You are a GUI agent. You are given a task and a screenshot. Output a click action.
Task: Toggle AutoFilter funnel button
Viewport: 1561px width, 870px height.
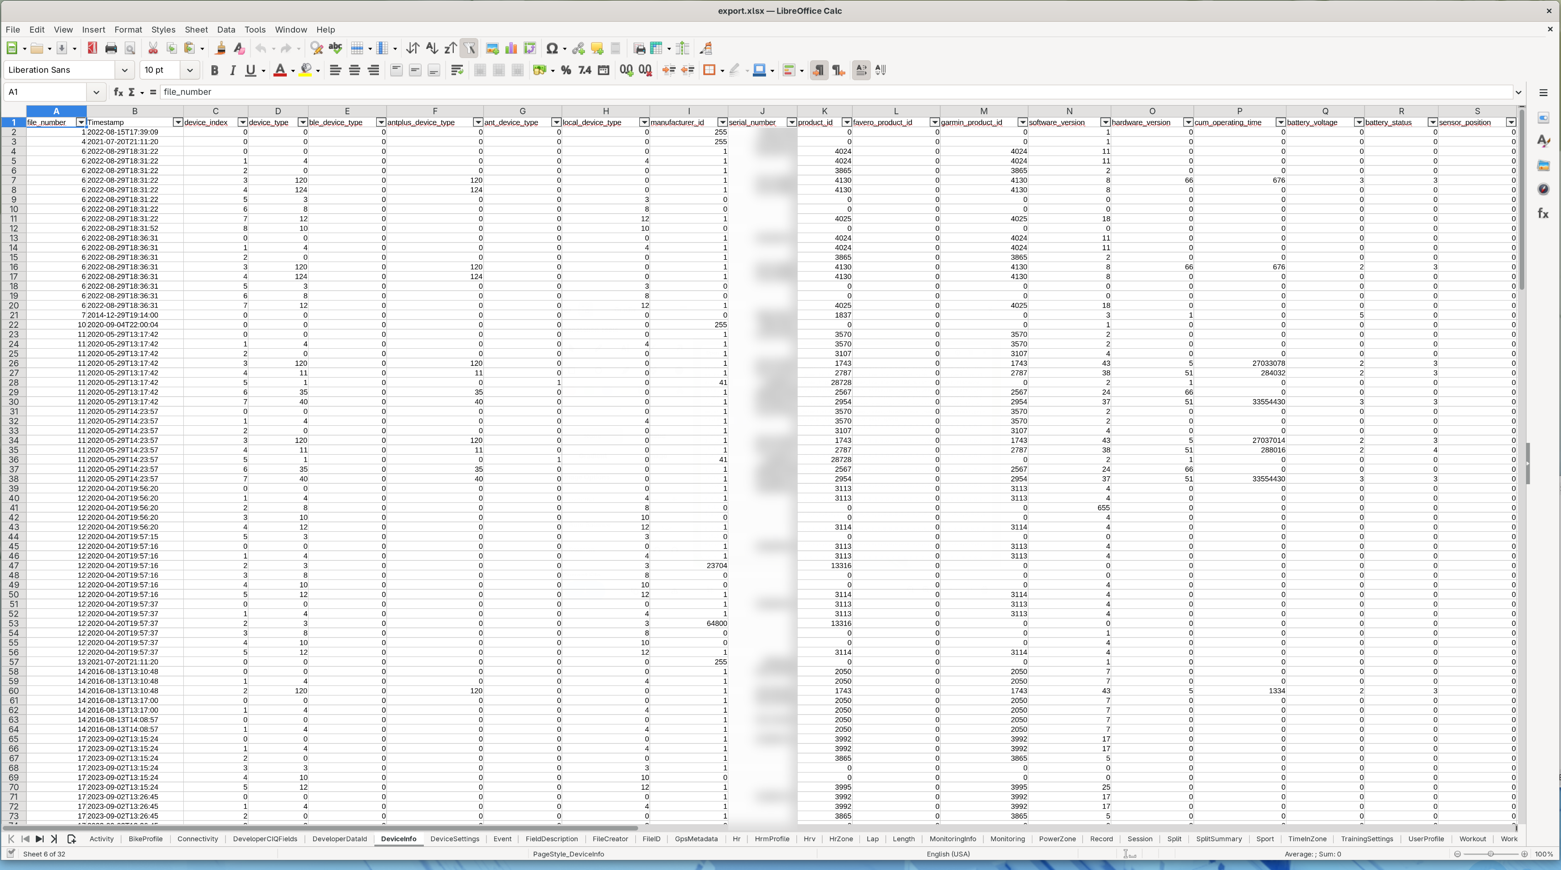click(x=470, y=49)
